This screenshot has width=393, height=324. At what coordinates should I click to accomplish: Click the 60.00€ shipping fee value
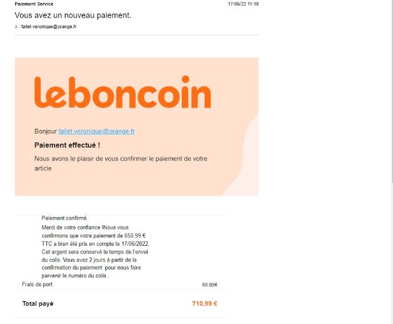point(209,285)
